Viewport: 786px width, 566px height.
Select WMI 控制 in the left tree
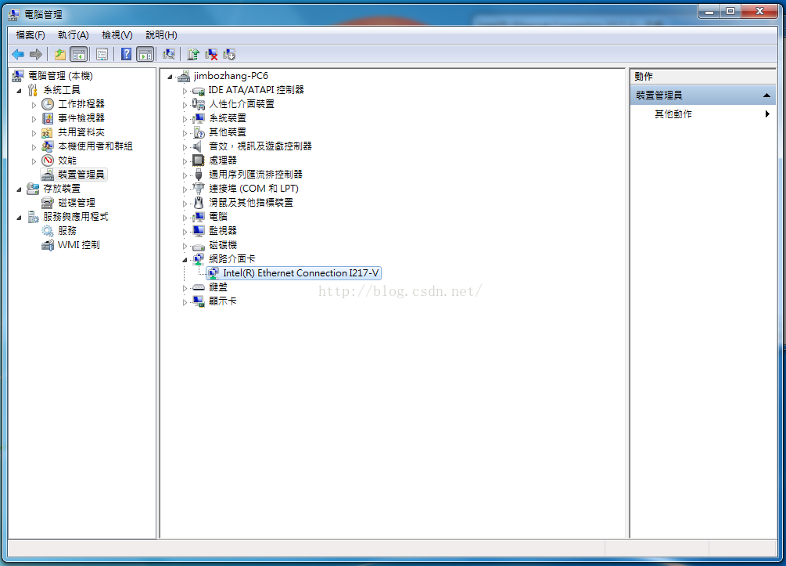(79, 244)
